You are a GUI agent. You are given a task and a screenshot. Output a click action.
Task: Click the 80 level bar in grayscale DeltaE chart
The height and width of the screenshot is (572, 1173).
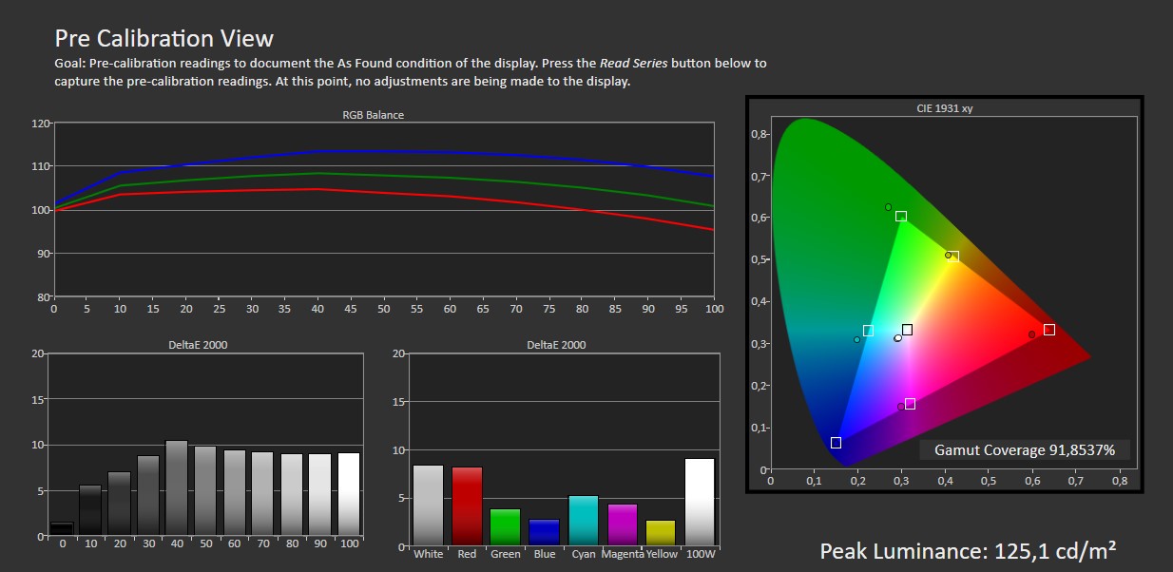point(292,494)
